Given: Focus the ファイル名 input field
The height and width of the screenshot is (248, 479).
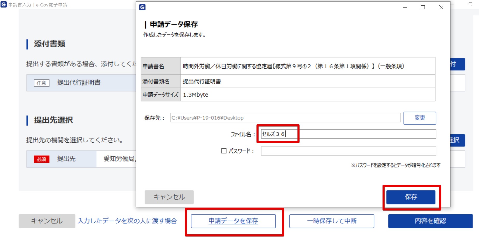Looking at the screenshot, I should click(x=348, y=134).
